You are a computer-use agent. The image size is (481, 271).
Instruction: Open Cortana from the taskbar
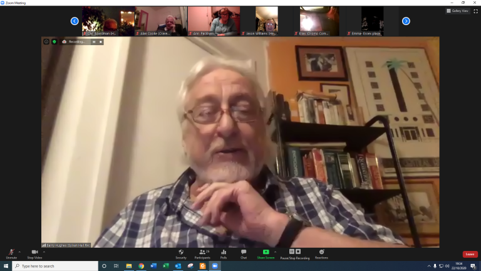click(104, 266)
